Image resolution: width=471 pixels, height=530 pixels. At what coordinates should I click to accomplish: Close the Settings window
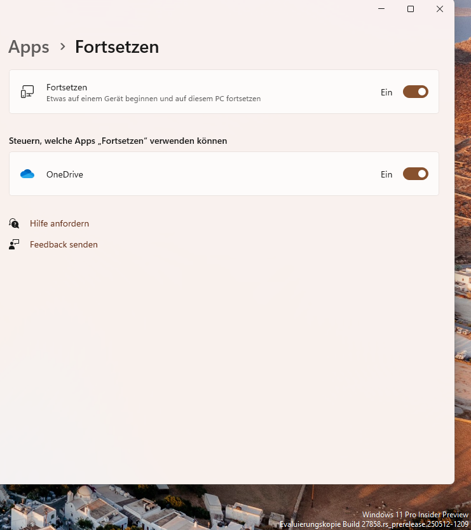[440, 9]
